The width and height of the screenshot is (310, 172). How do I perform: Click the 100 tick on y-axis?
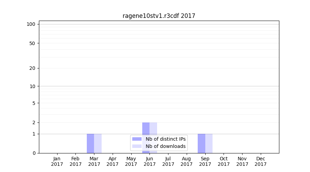(x=31, y=24)
